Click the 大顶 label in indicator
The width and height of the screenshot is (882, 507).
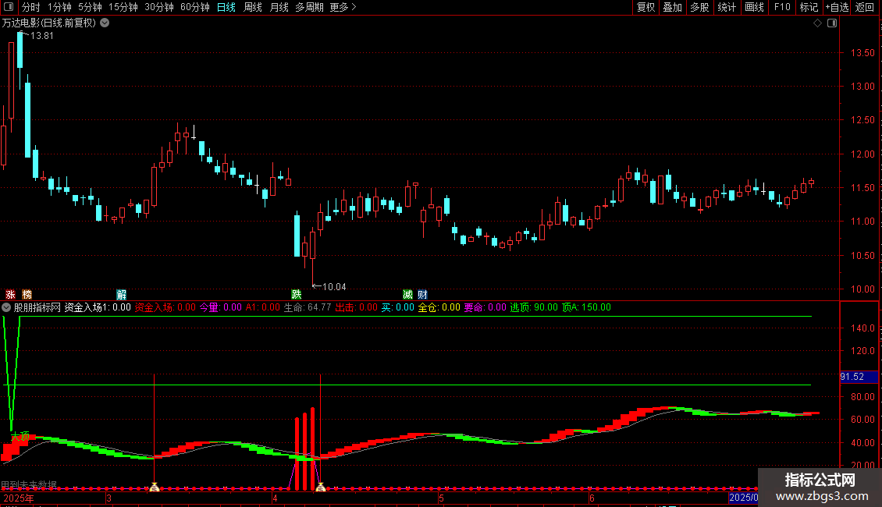(x=20, y=436)
